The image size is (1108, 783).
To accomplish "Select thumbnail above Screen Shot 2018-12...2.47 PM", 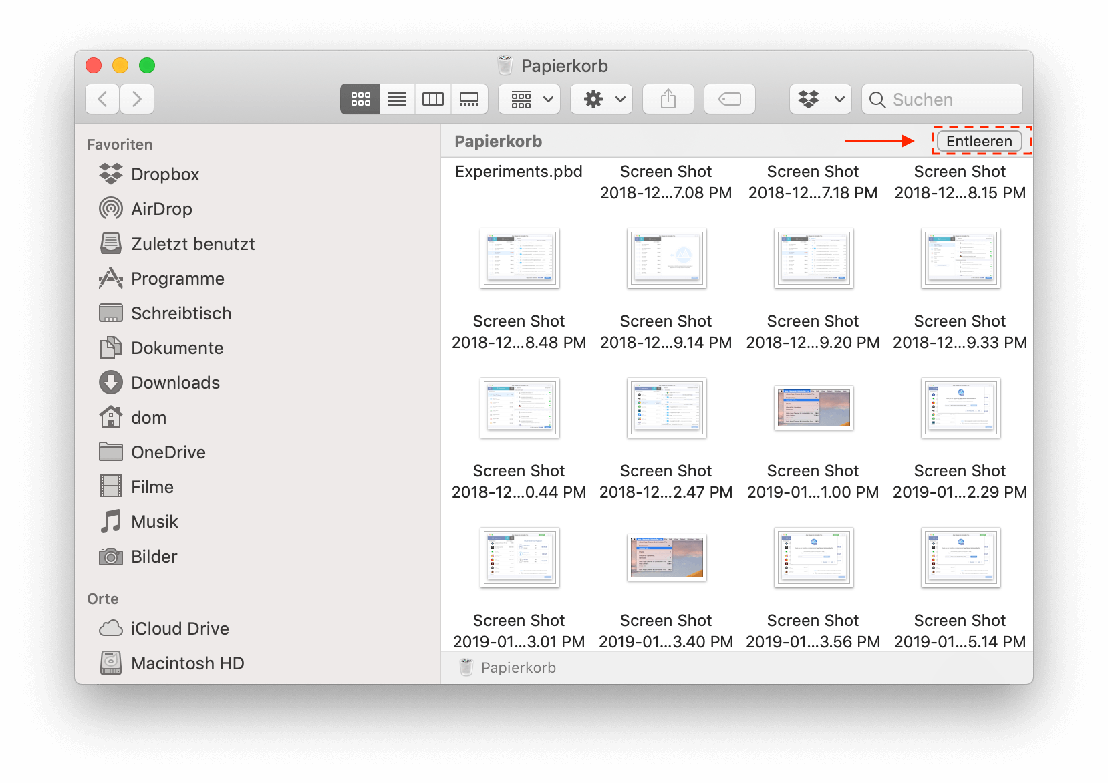I will (667, 408).
